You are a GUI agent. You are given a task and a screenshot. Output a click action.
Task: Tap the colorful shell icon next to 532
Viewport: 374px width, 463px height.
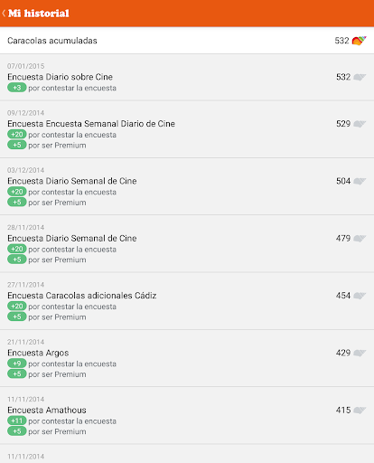(359, 41)
